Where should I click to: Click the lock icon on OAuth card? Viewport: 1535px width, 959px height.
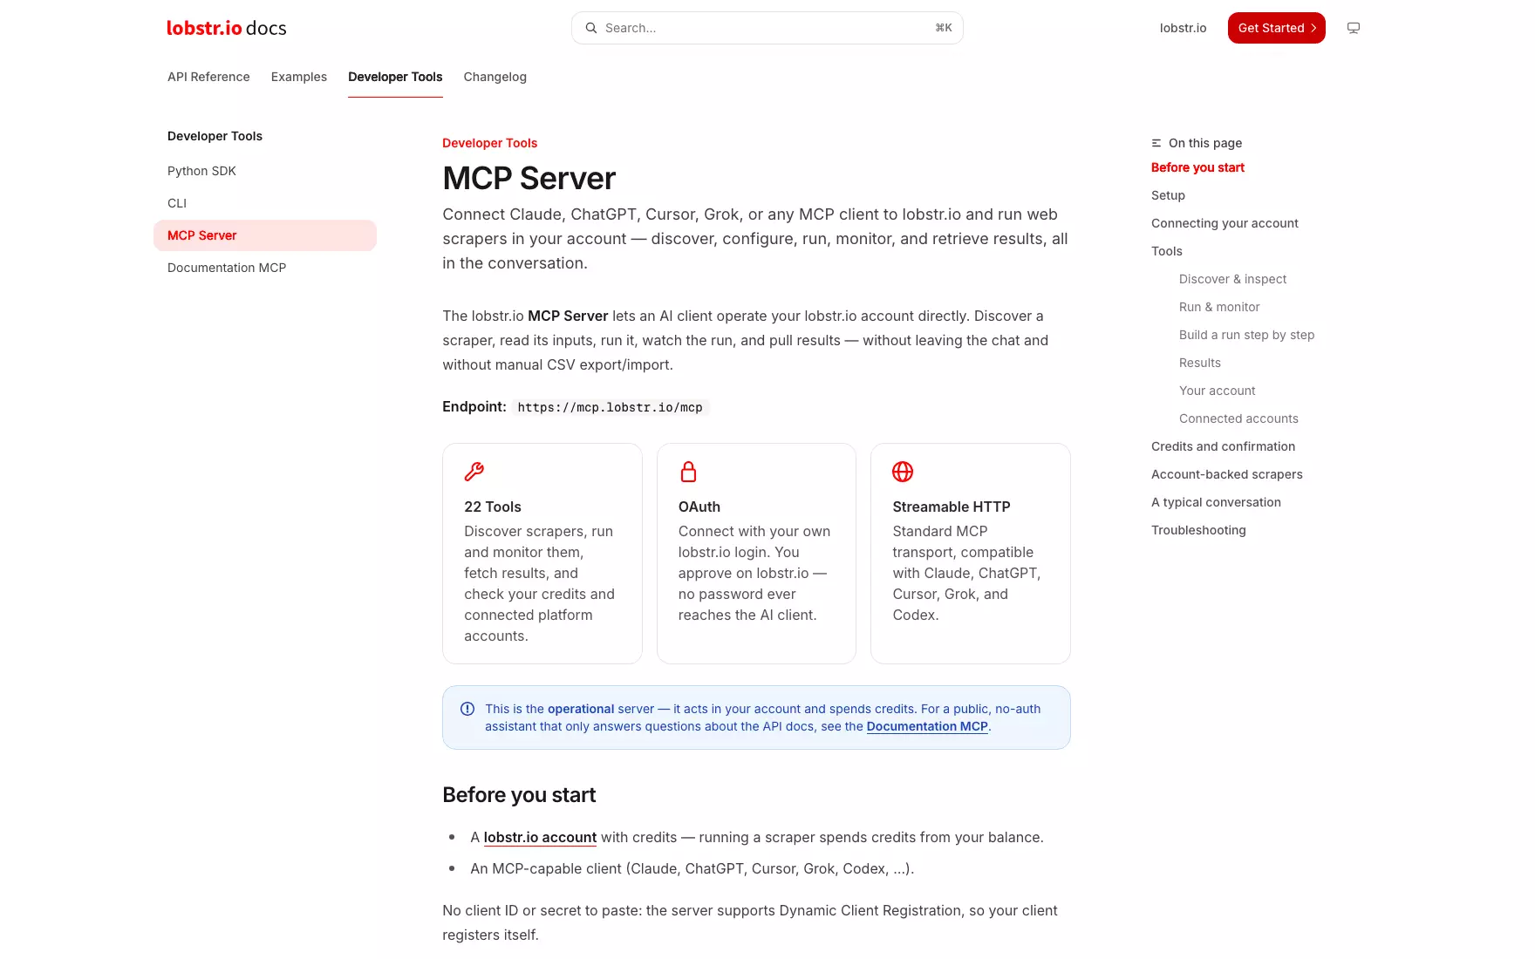tap(688, 472)
